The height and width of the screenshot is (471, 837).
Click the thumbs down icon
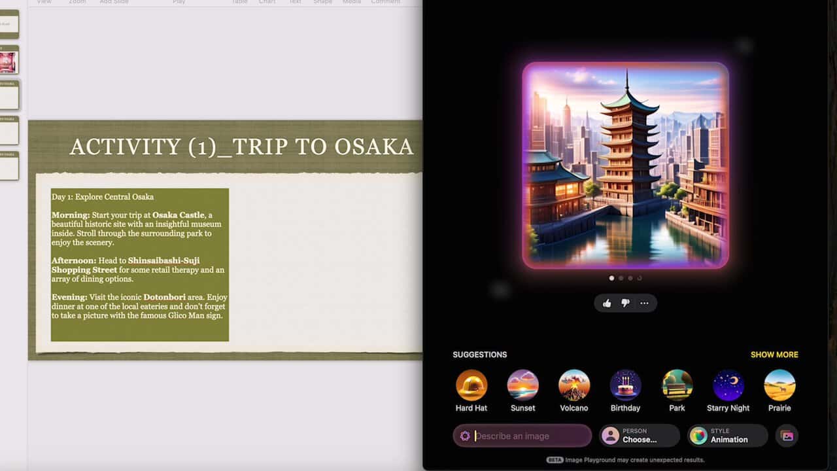tap(625, 303)
